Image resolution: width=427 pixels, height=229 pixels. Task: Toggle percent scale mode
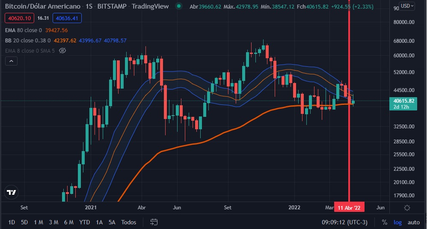coord(384,222)
